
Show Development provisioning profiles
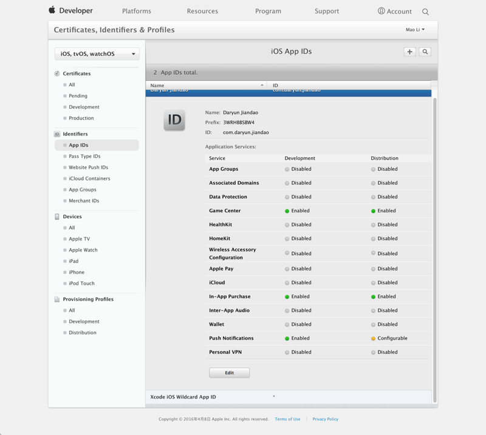pyautogui.click(x=84, y=321)
